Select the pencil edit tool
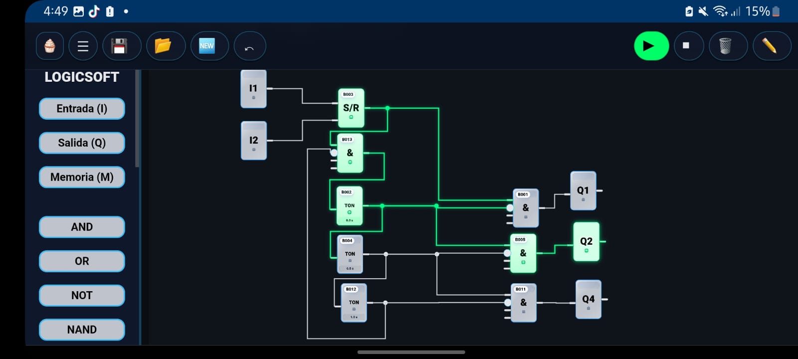 770,46
